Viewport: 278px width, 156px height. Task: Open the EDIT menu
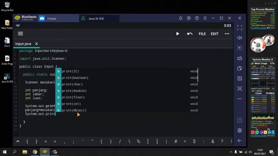point(215,34)
